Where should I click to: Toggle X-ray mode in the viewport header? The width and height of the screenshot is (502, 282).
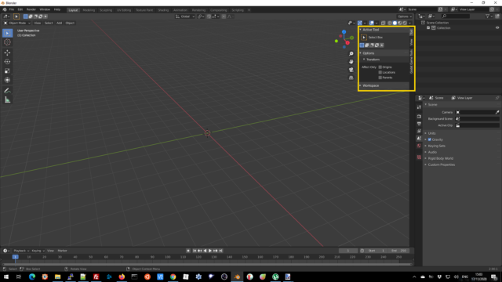pyautogui.click(x=384, y=23)
